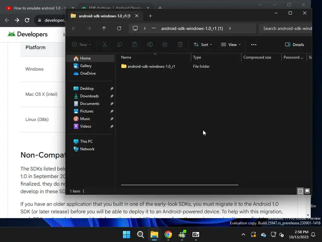322x242 pixels.
Task: Click Chrome icon in the taskbar
Action: [168, 234]
